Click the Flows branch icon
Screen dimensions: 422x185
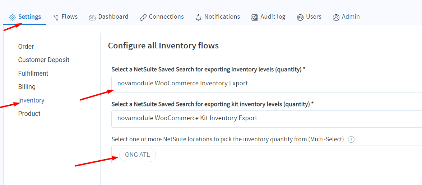[56, 17]
